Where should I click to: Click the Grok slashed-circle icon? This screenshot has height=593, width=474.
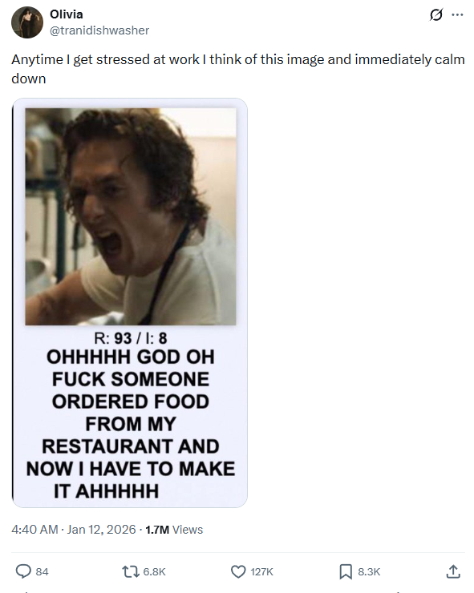(436, 14)
